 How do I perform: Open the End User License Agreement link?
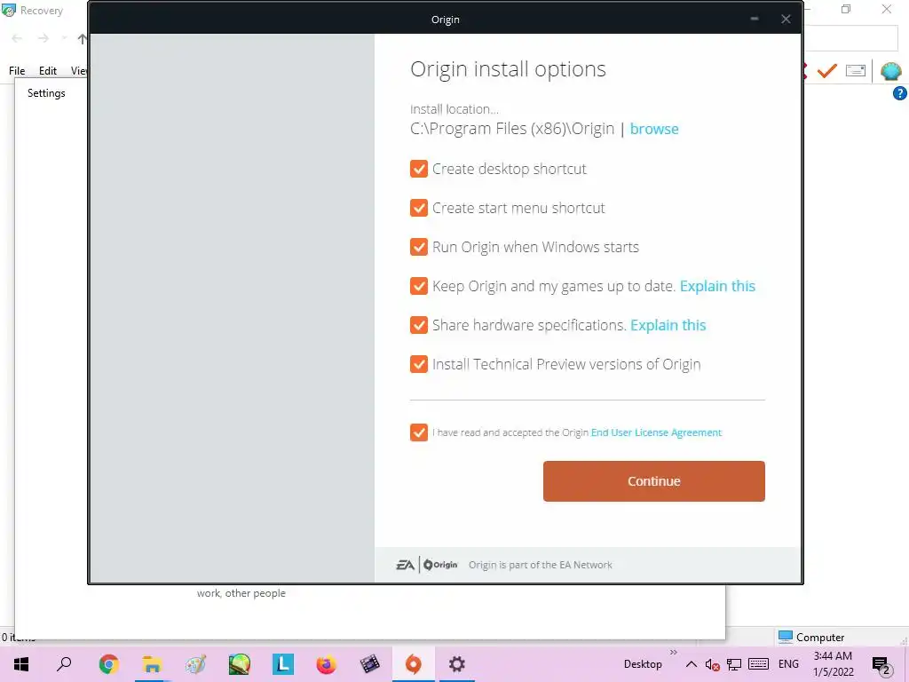click(656, 432)
